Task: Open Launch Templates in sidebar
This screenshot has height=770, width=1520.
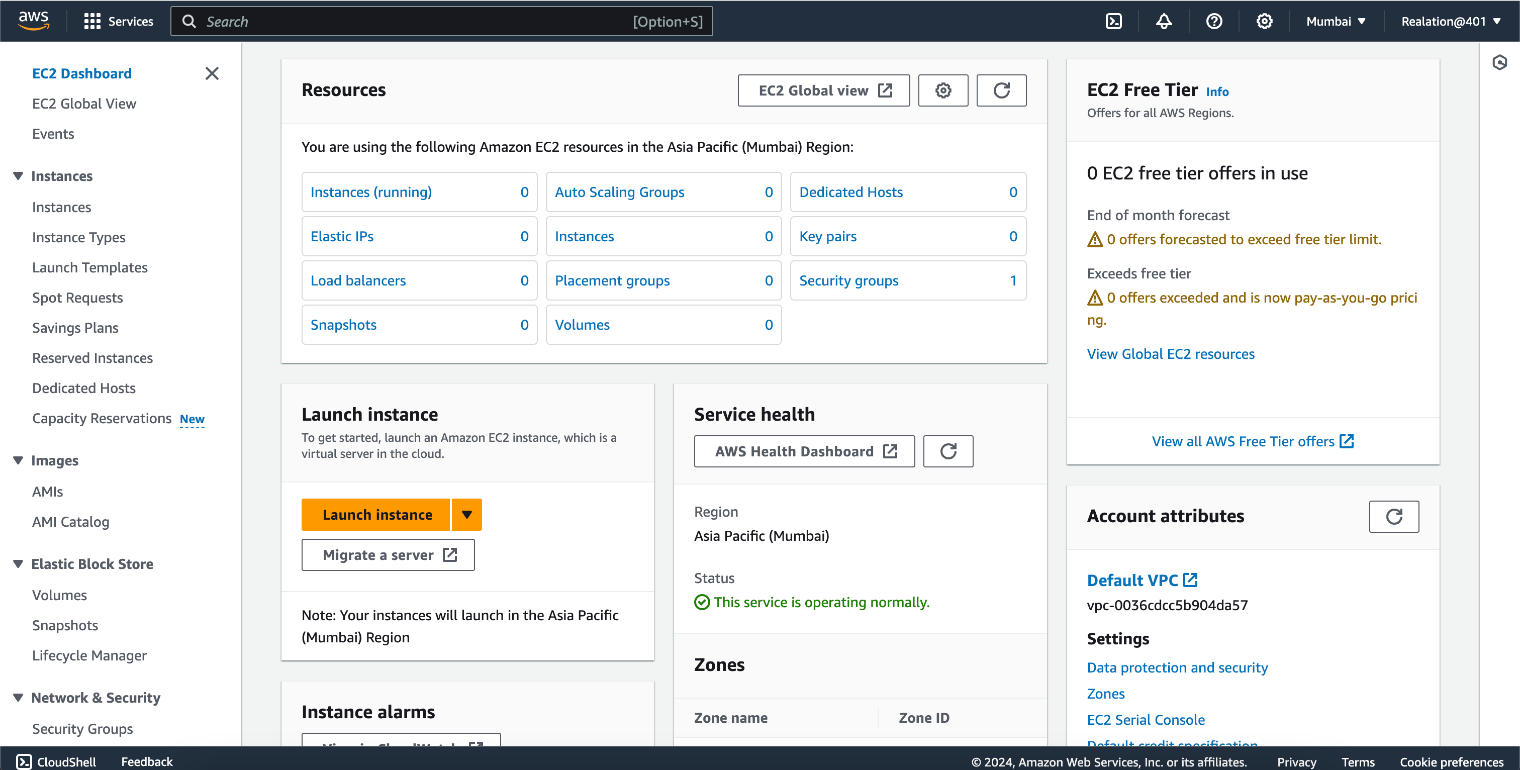Action: (89, 267)
